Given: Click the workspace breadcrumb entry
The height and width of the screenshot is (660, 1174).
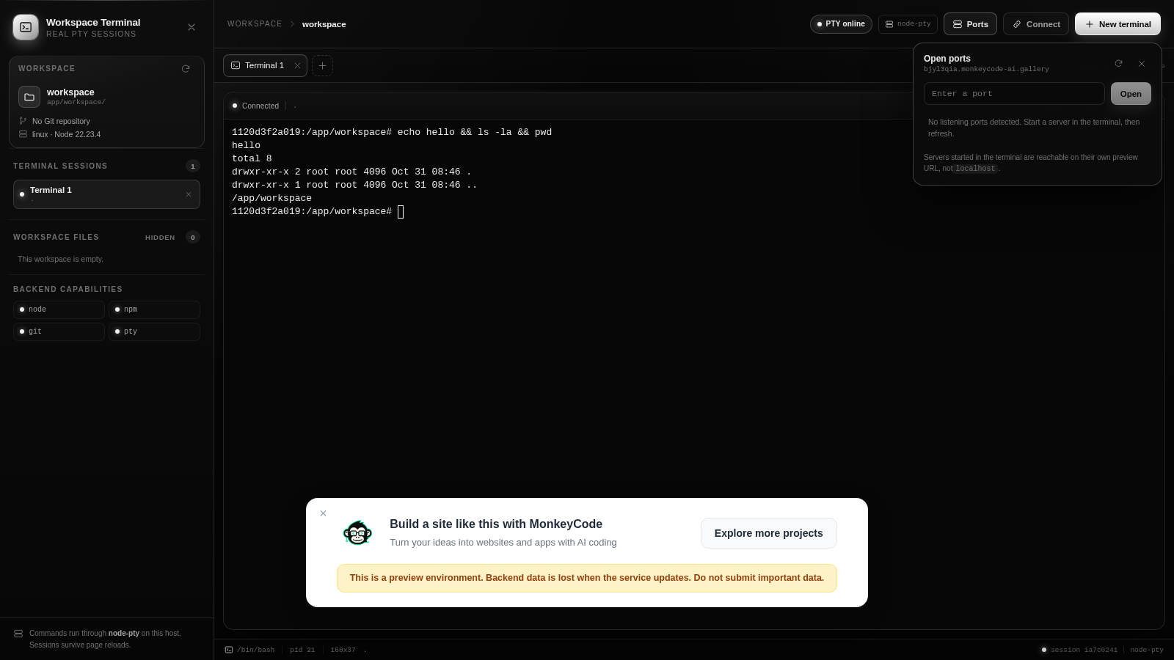Looking at the screenshot, I should pos(324,24).
